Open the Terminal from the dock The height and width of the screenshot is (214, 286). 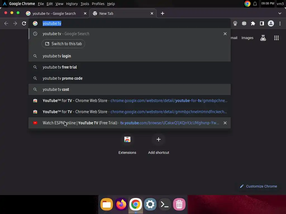click(165, 204)
